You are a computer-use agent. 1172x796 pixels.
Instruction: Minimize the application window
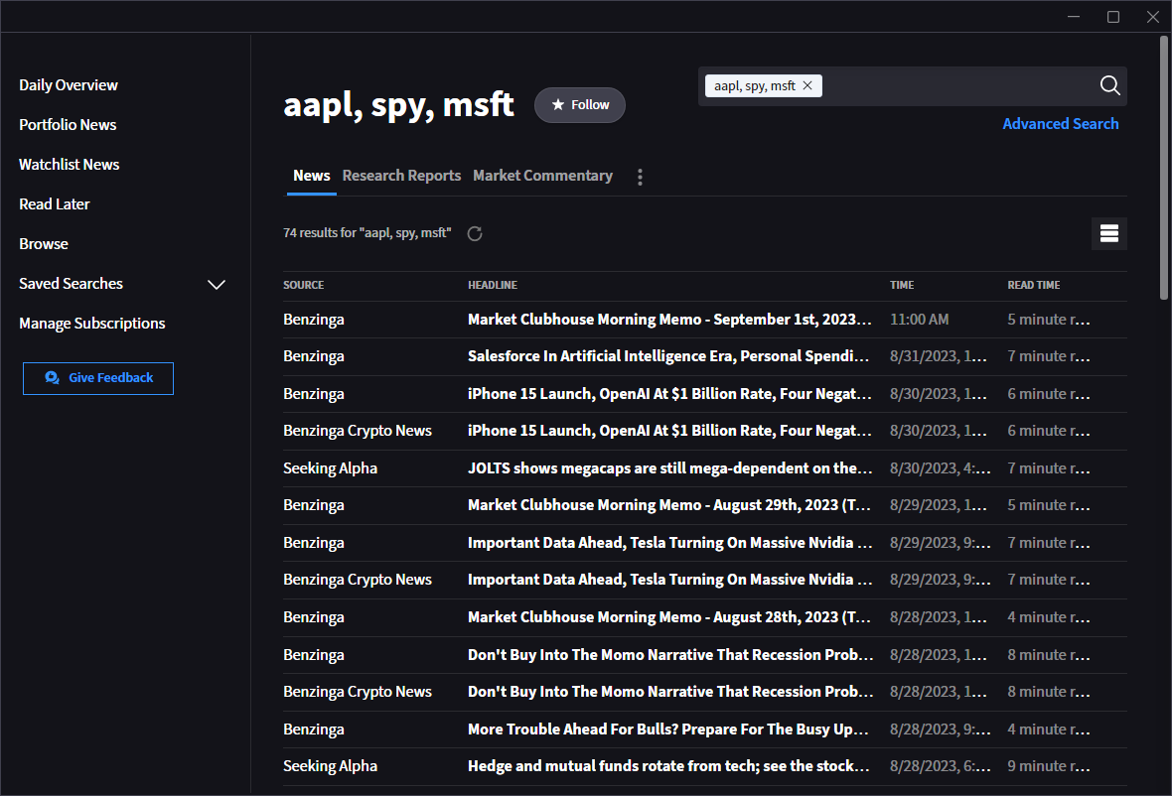click(1074, 17)
